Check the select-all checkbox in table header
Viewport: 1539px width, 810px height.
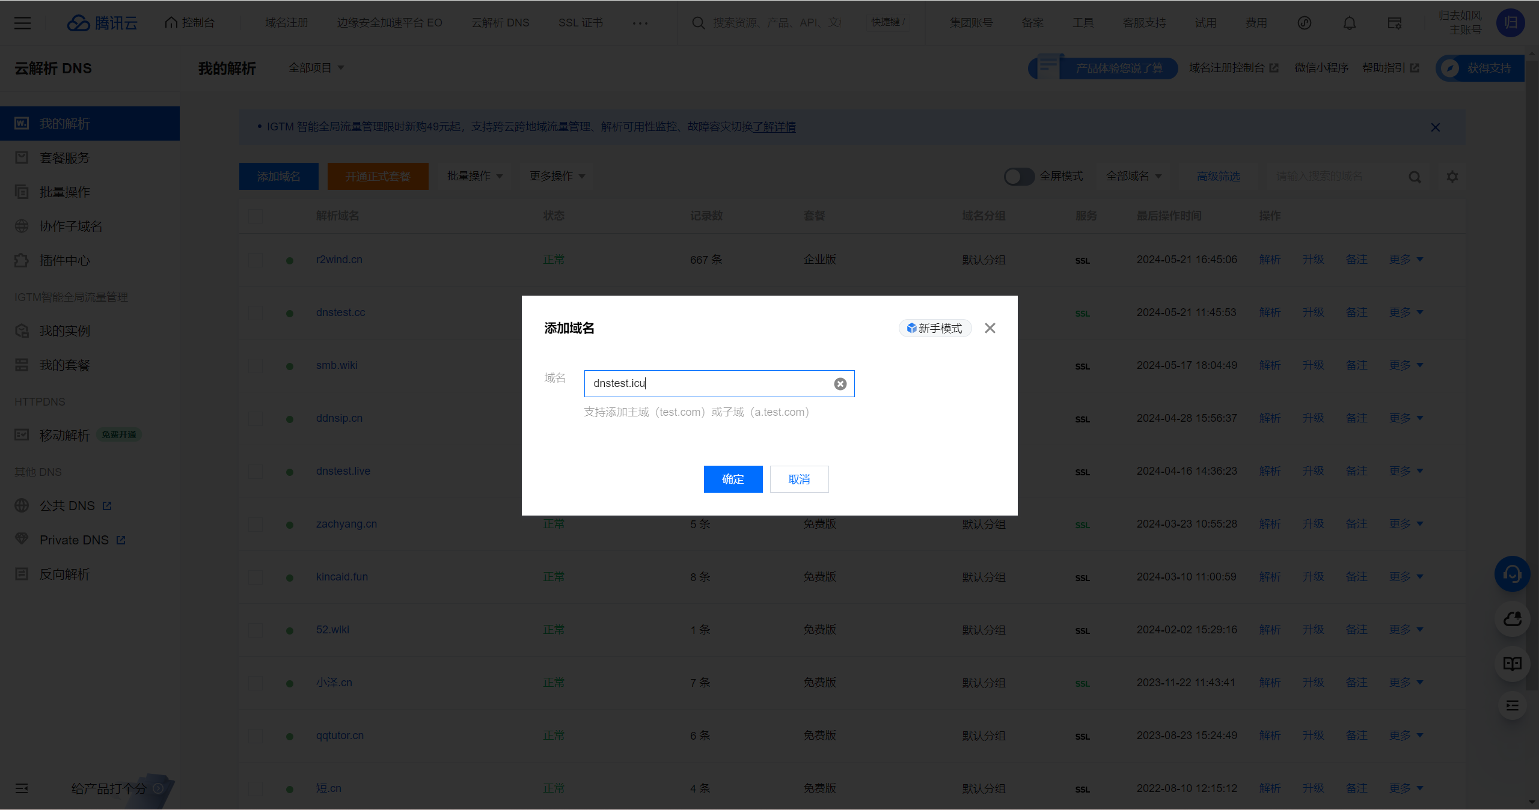[x=255, y=216]
